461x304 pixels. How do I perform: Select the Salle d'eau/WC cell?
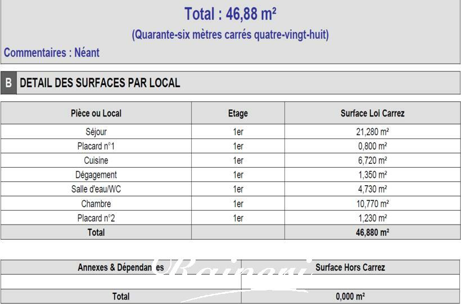pyautogui.click(x=96, y=189)
